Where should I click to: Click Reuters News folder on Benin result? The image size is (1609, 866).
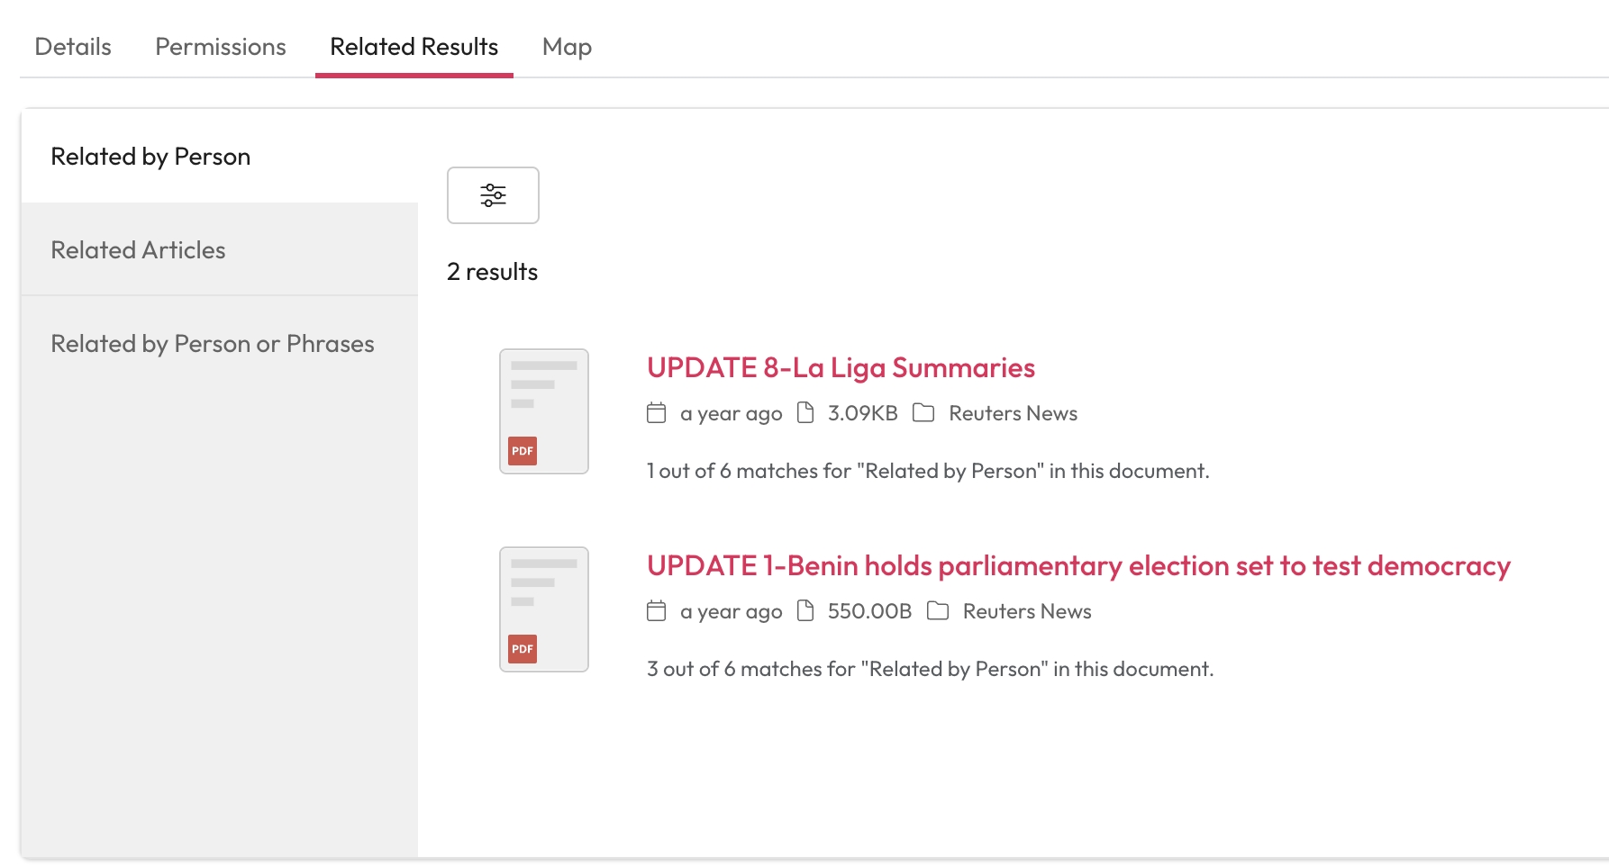[1027, 611]
